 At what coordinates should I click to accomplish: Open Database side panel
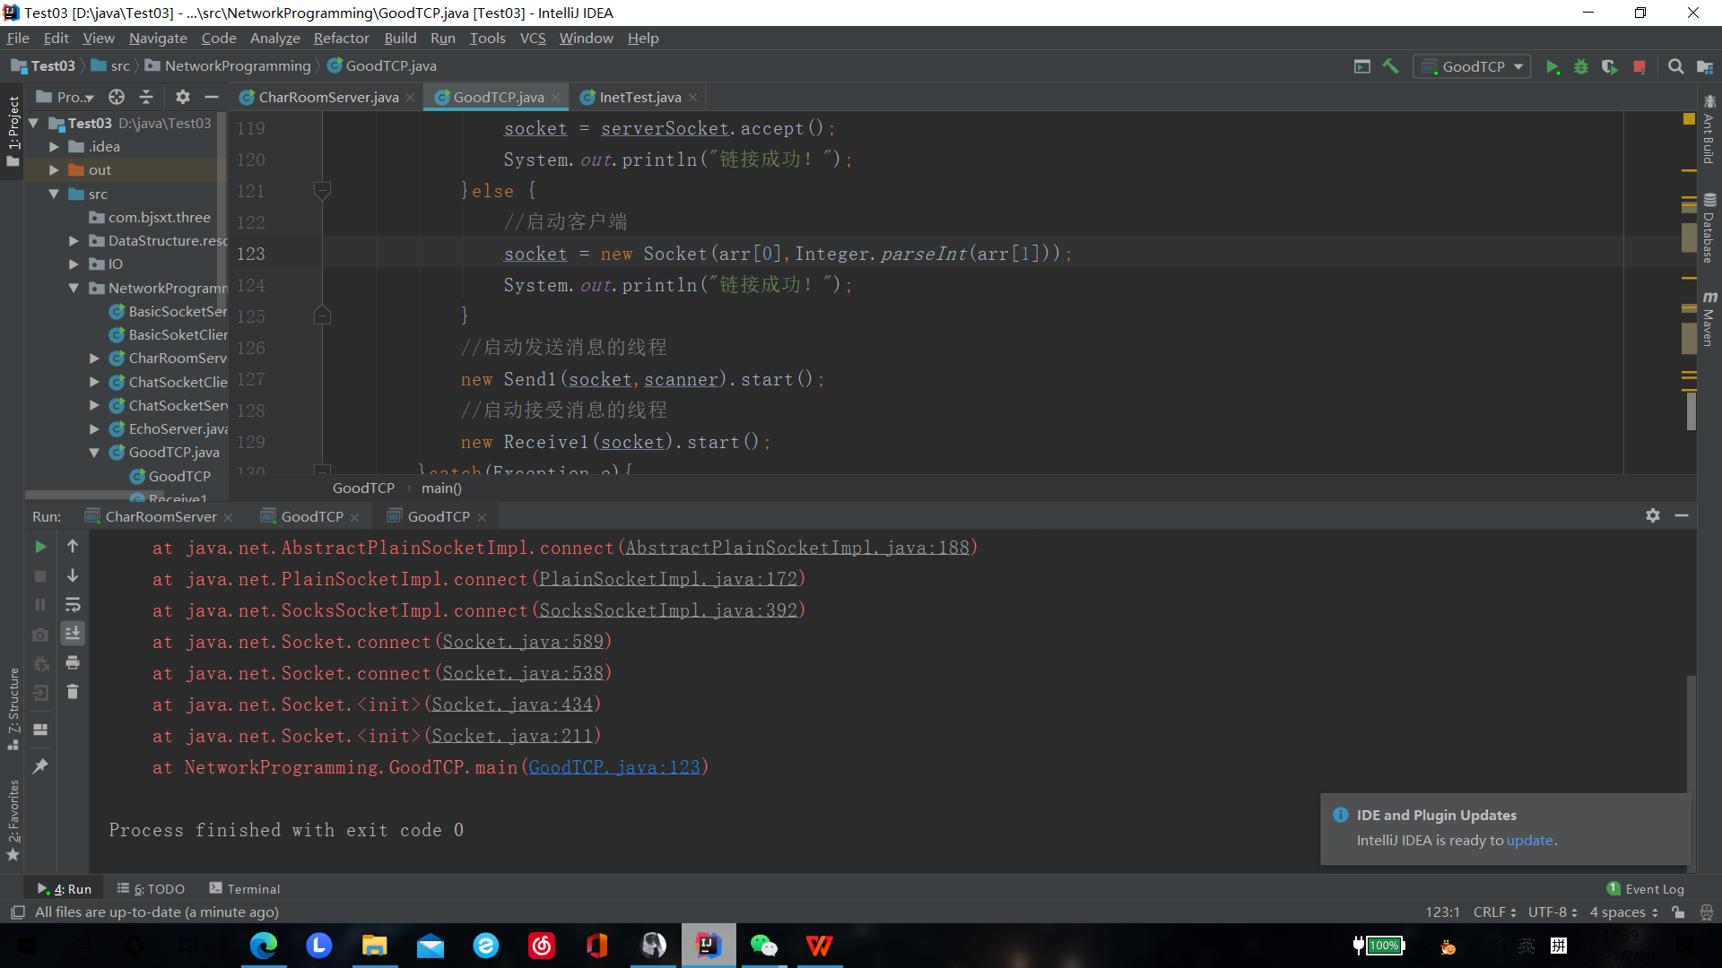pyautogui.click(x=1709, y=228)
